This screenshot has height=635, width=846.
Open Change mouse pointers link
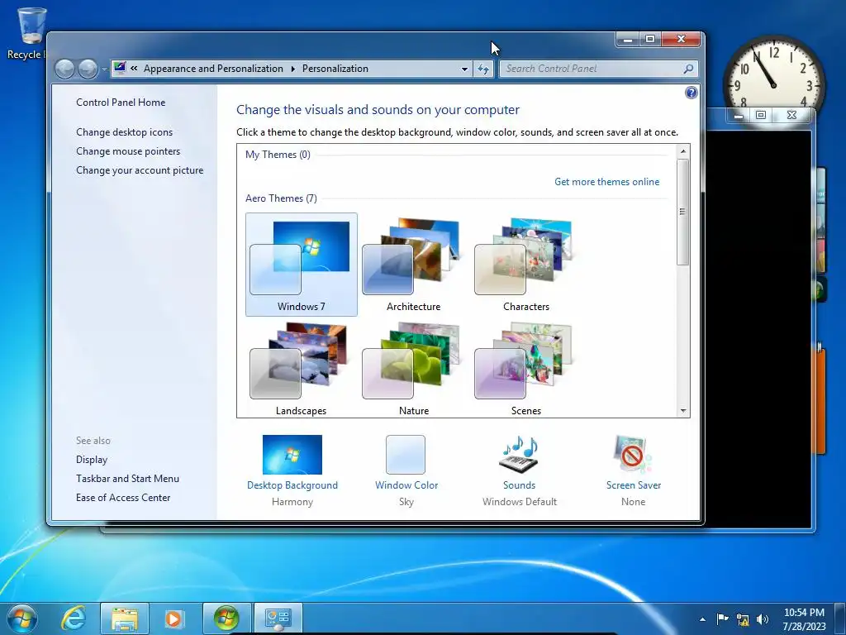click(128, 151)
